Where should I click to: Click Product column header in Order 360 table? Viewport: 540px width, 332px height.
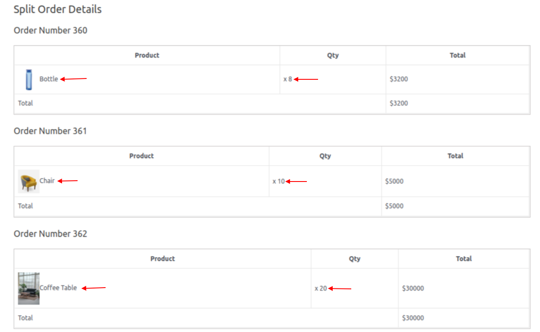147,55
